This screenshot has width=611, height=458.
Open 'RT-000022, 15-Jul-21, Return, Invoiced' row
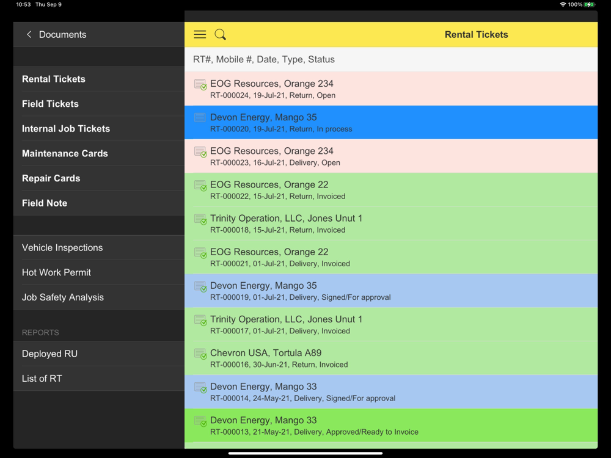click(x=391, y=190)
